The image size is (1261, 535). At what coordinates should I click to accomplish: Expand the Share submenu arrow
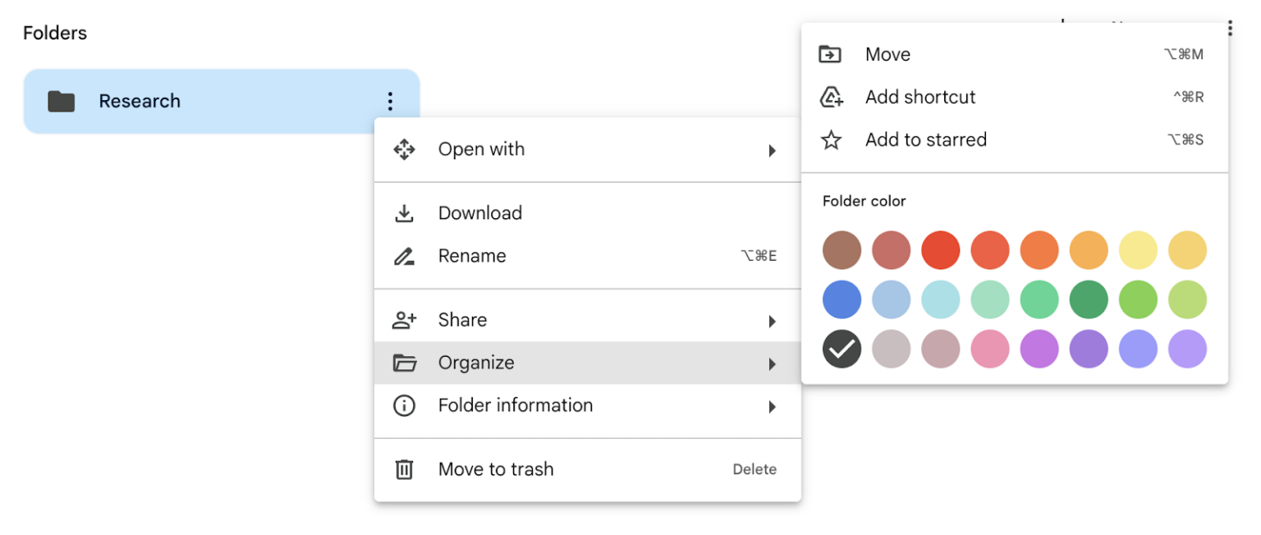pos(772,321)
